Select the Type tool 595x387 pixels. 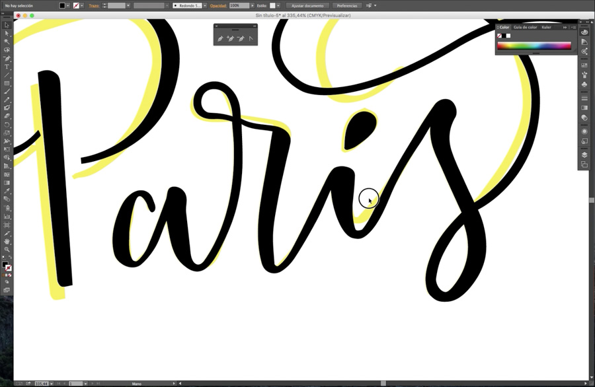point(7,67)
